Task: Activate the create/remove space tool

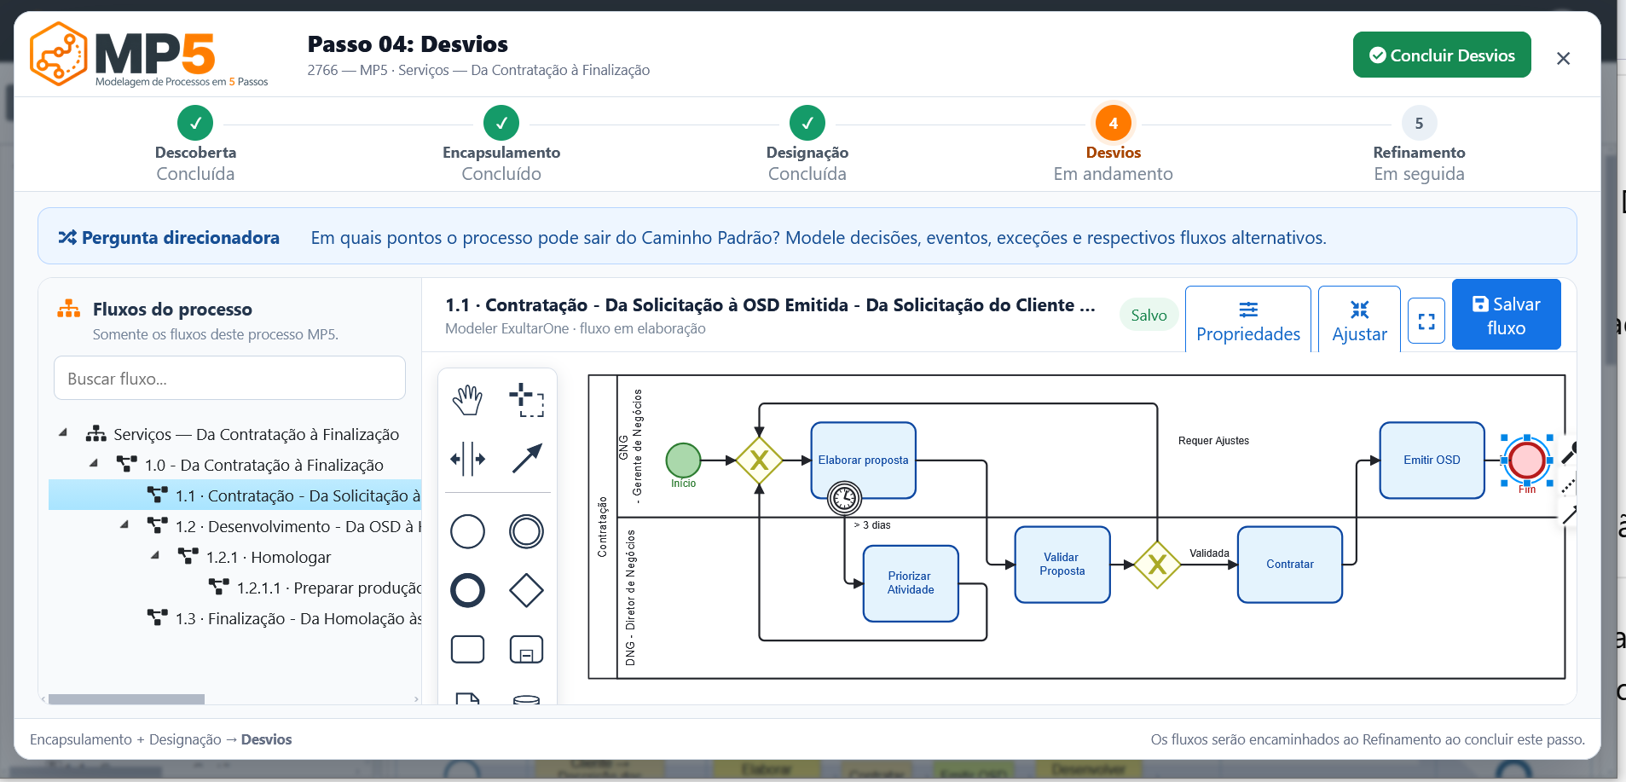Action: pyautogui.click(x=467, y=459)
